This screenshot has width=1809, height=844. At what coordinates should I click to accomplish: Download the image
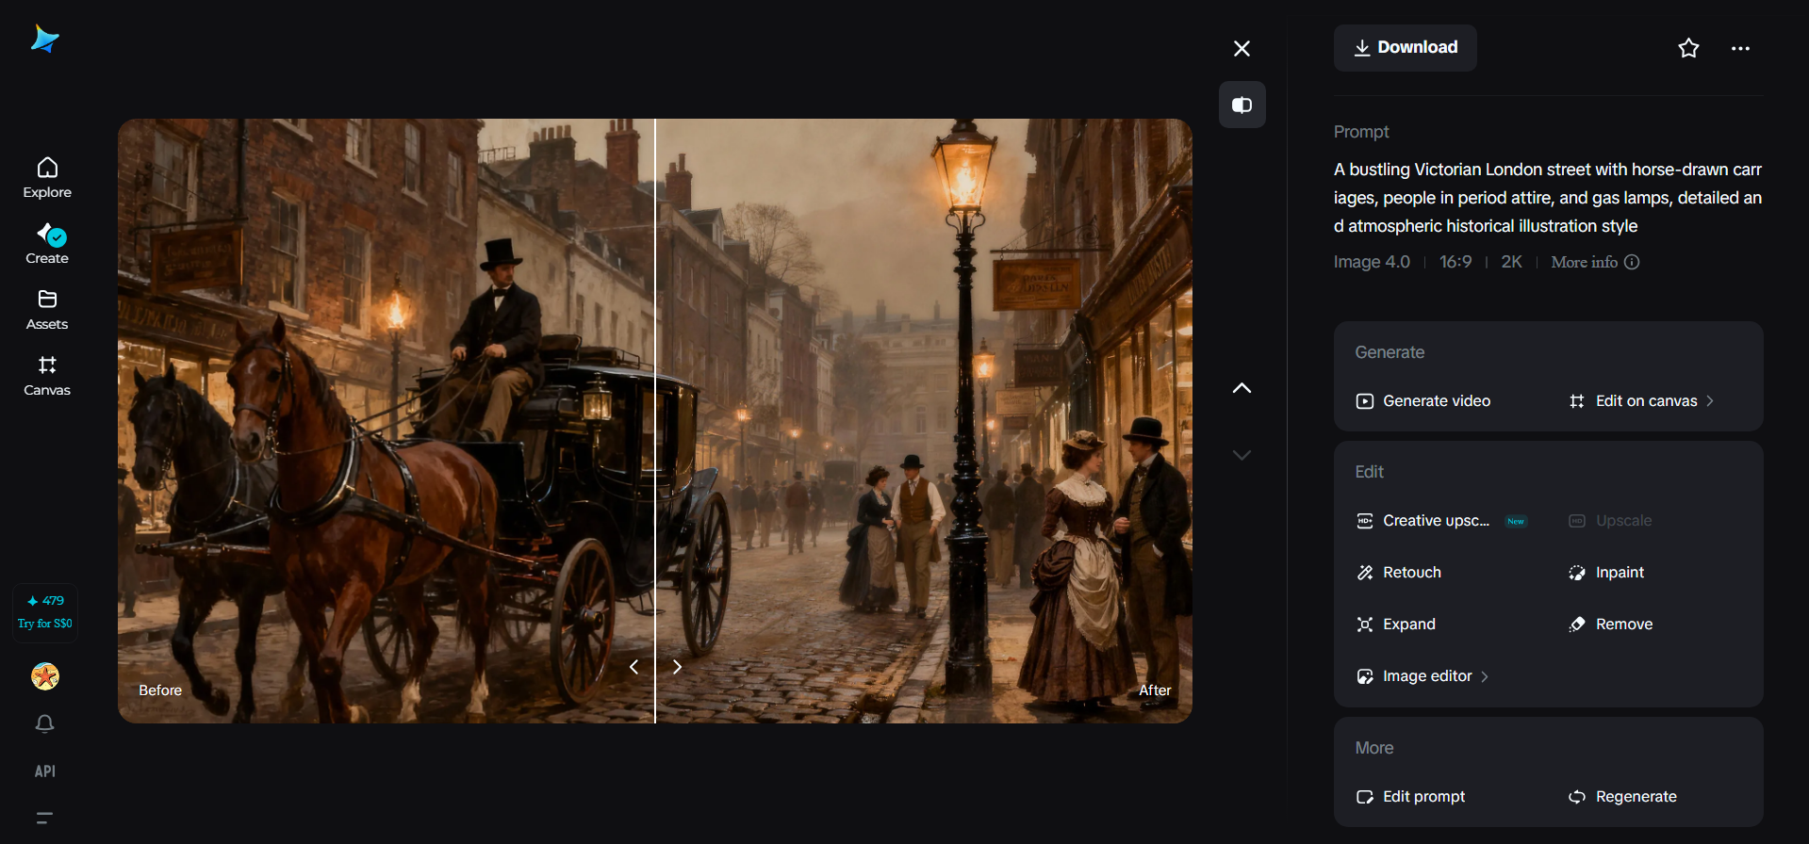pyautogui.click(x=1405, y=48)
